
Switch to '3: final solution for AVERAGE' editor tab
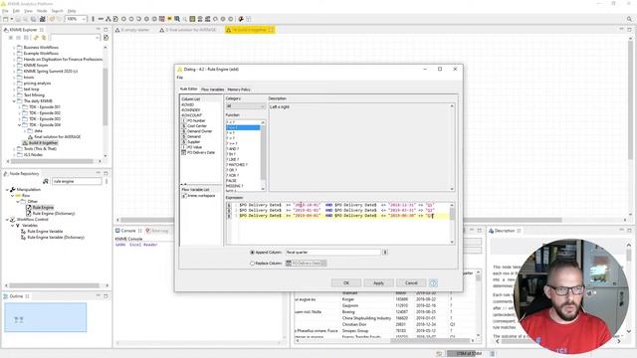[187, 30]
